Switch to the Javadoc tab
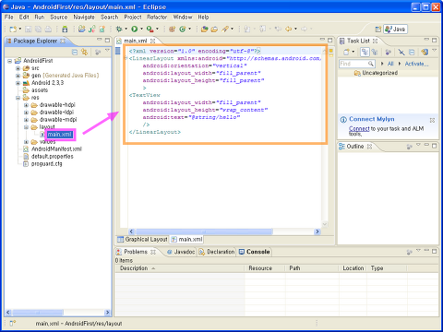Screen dimensions: 443x332 click(181, 252)
